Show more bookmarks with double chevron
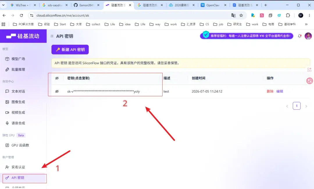 coord(306,24)
